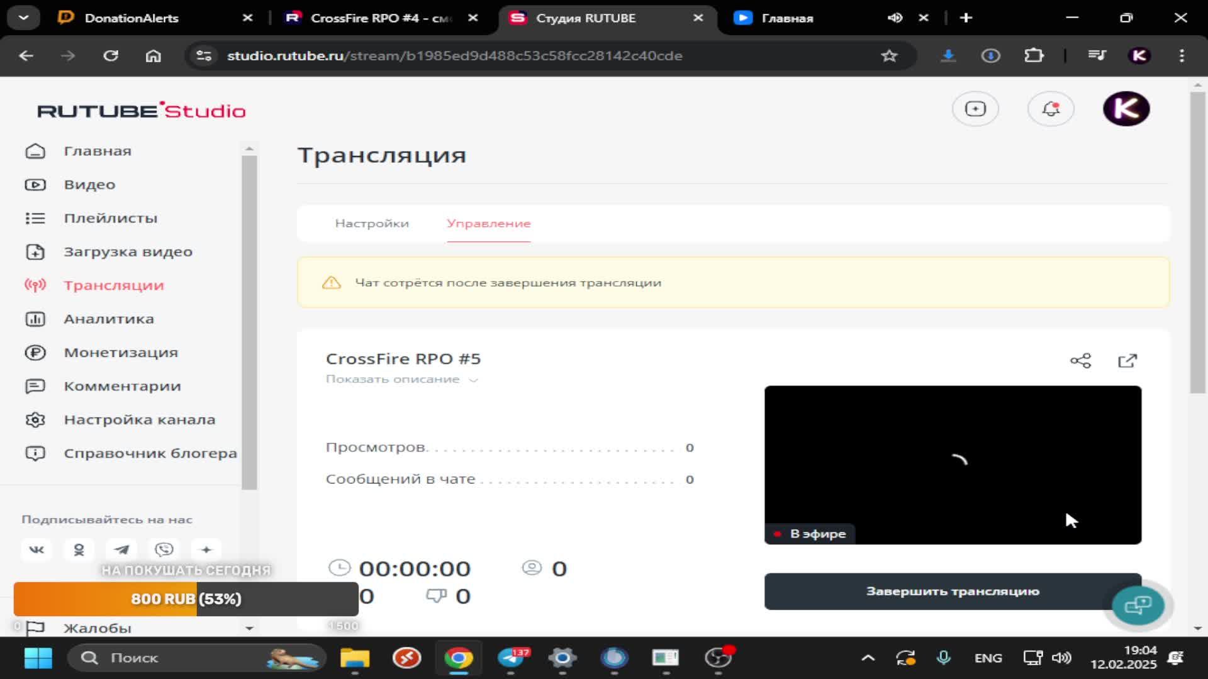The width and height of the screenshot is (1208, 679).
Task: Open browser downloads icon
Action: 948,56
